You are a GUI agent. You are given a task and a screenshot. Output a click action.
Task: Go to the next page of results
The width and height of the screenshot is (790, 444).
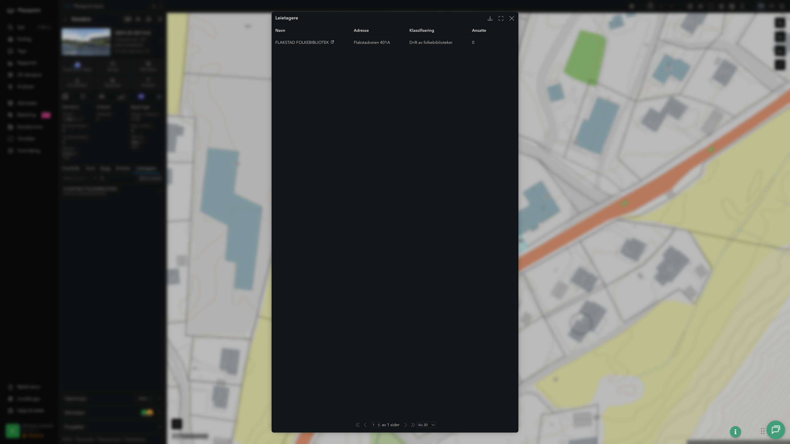tap(405, 425)
